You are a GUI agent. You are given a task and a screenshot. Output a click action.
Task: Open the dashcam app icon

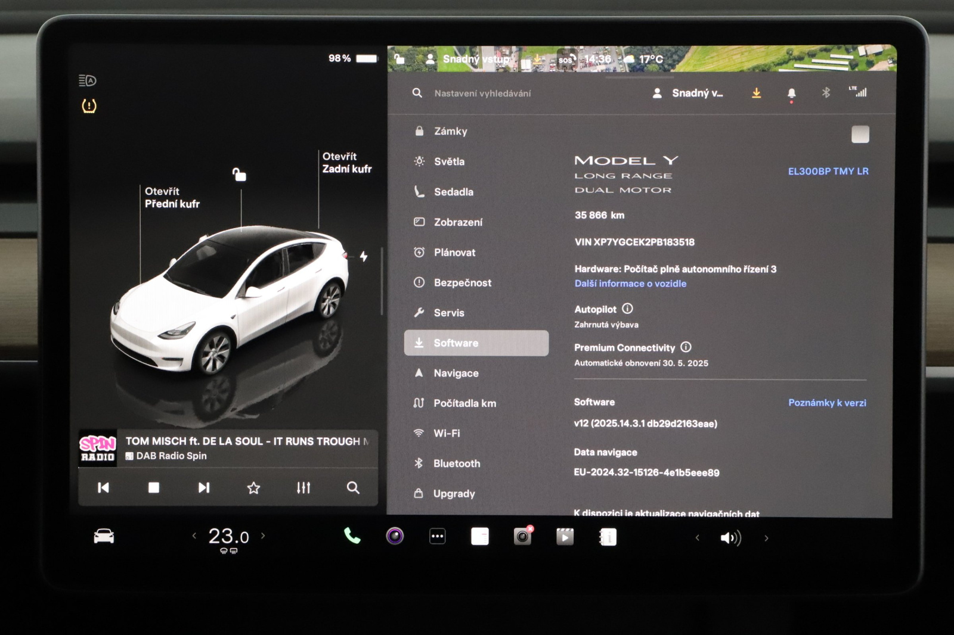pyautogui.click(x=522, y=536)
